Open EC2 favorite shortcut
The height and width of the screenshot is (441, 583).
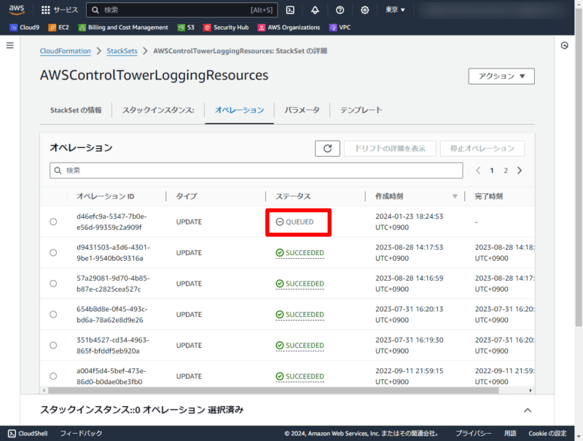point(59,28)
